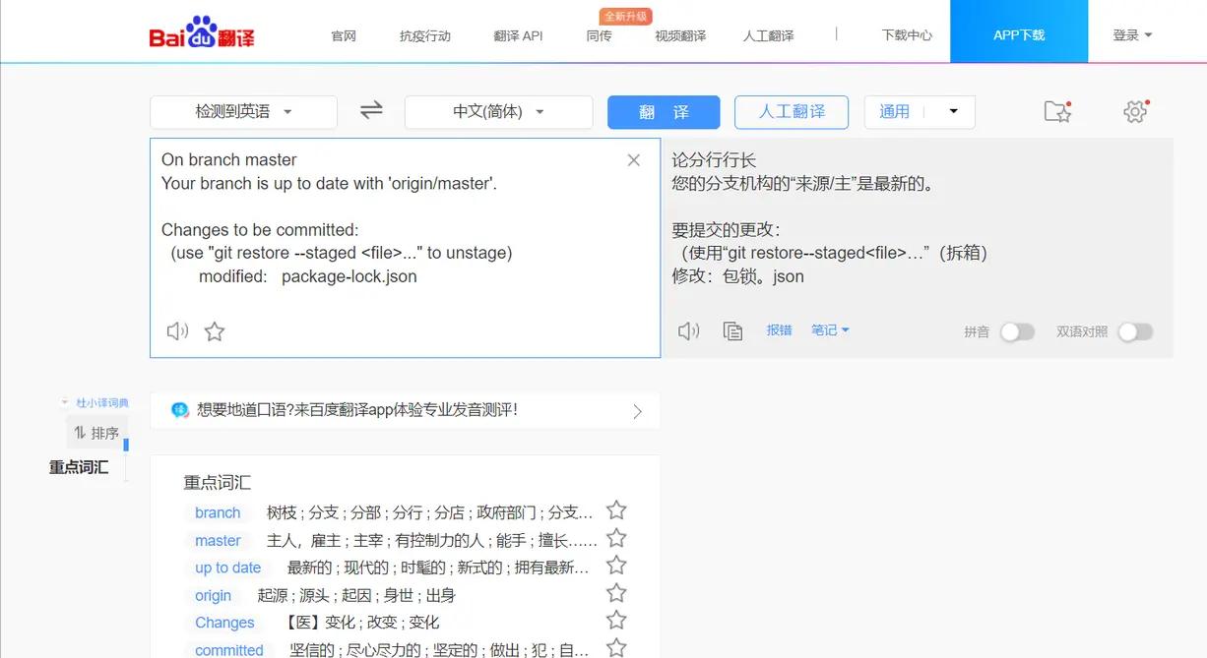The image size is (1207, 658).
Task: Copy the translation result
Action: click(x=732, y=331)
